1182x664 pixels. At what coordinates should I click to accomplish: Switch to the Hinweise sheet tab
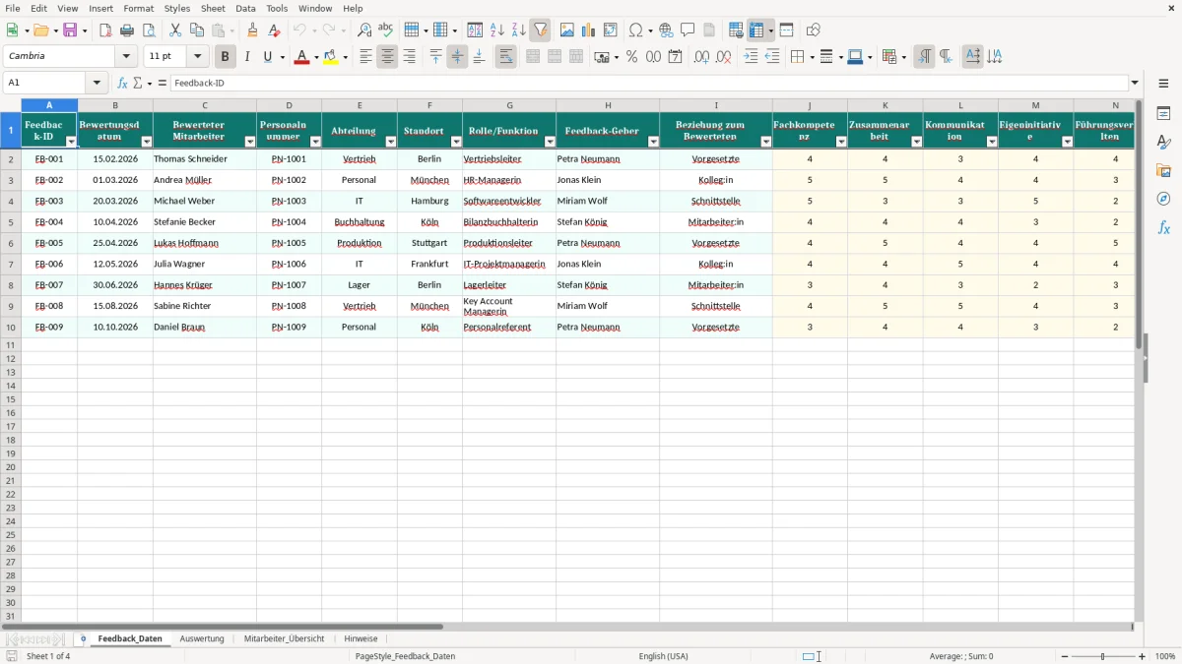[x=361, y=639]
